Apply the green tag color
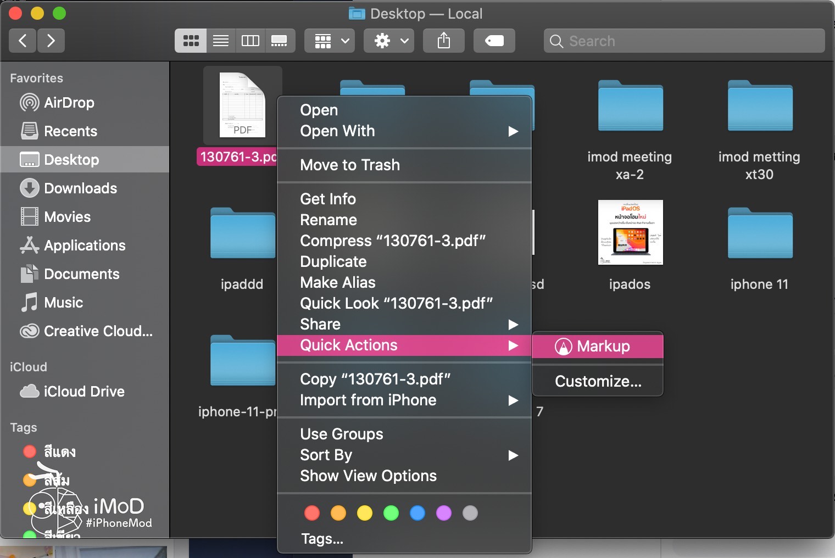 pyautogui.click(x=391, y=513)
